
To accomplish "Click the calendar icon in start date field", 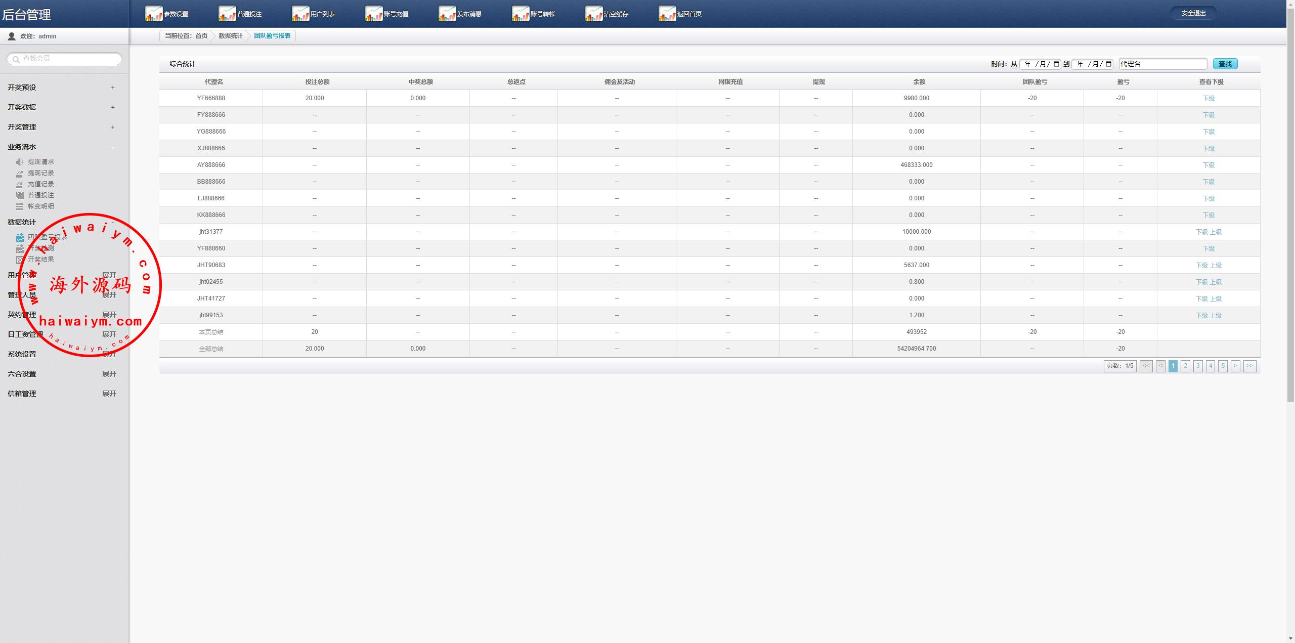I will click(x=1056, y=64).
